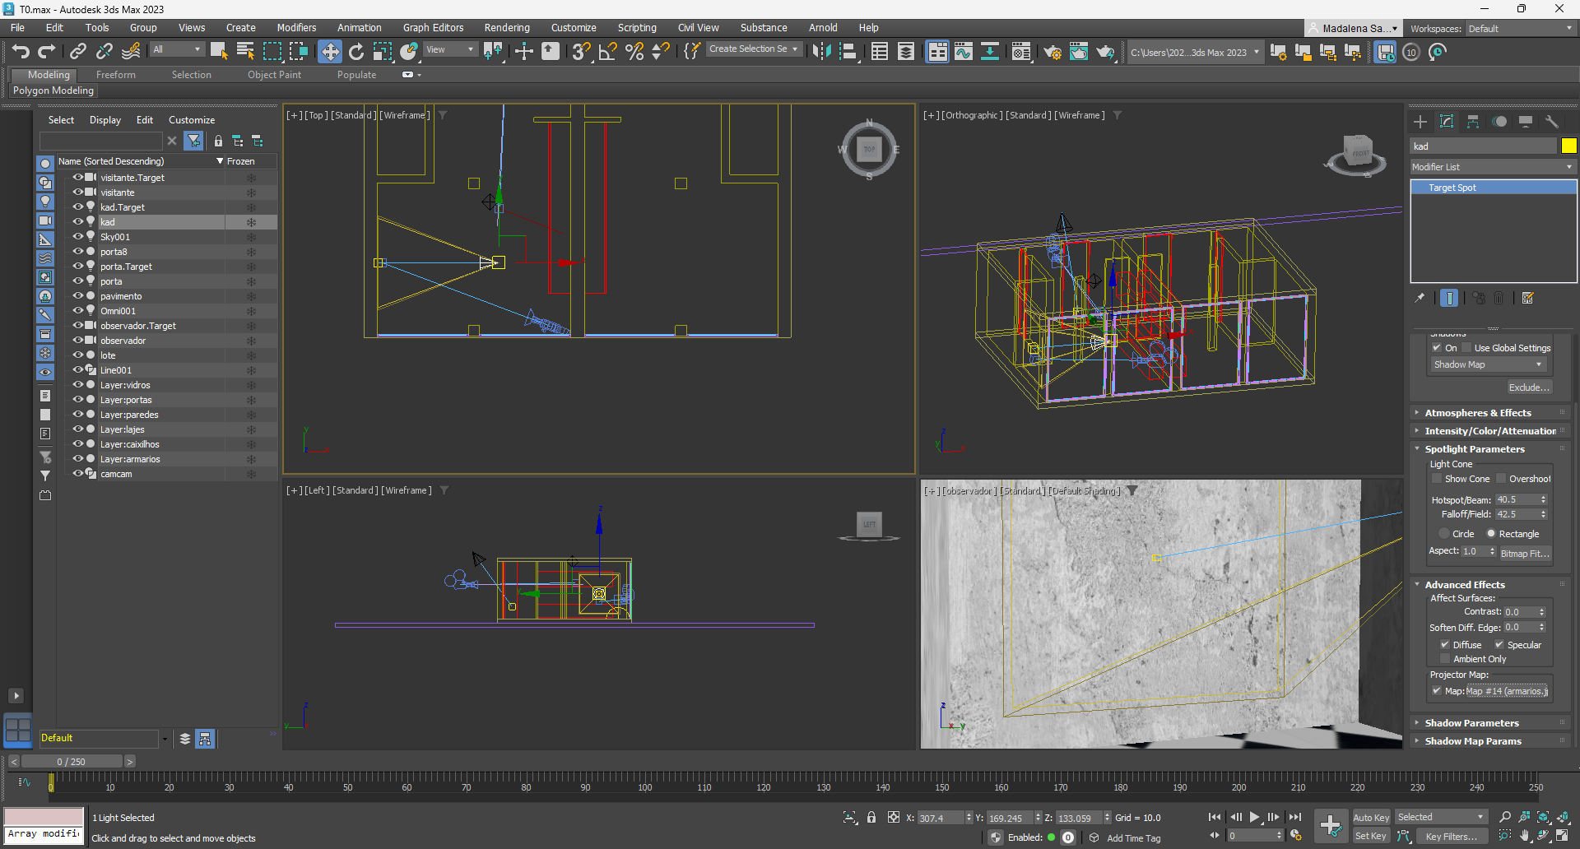Click the Link objects icon
Viewport: 1580px width, 849px height.
[x=77, y=52]
